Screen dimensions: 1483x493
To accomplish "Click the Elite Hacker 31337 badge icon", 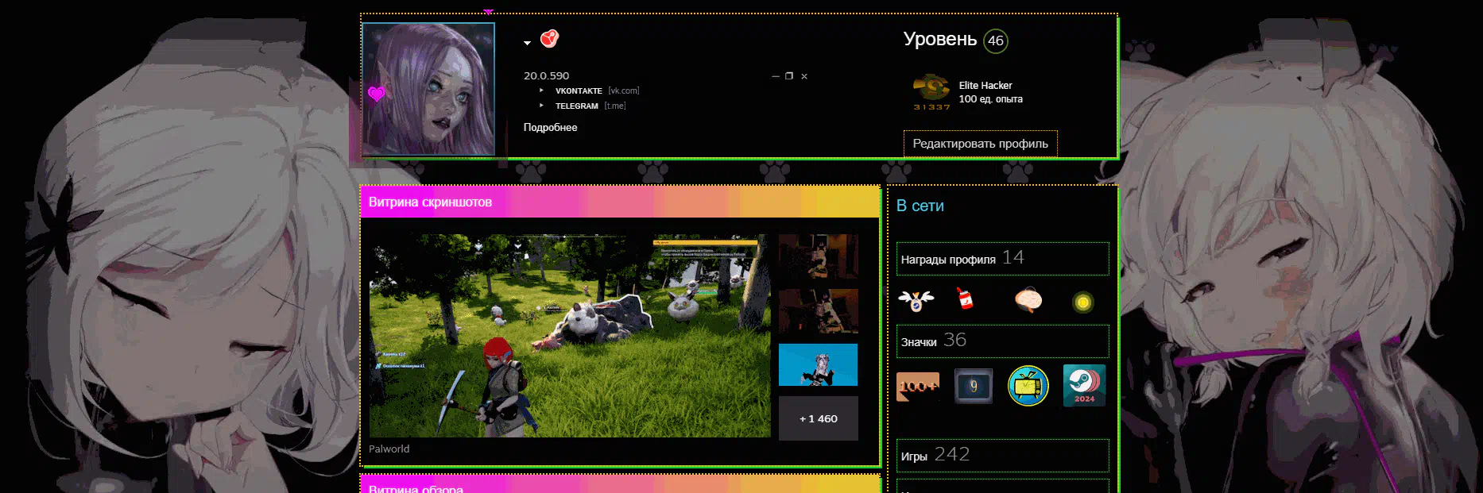I will [x=931, y=91].
